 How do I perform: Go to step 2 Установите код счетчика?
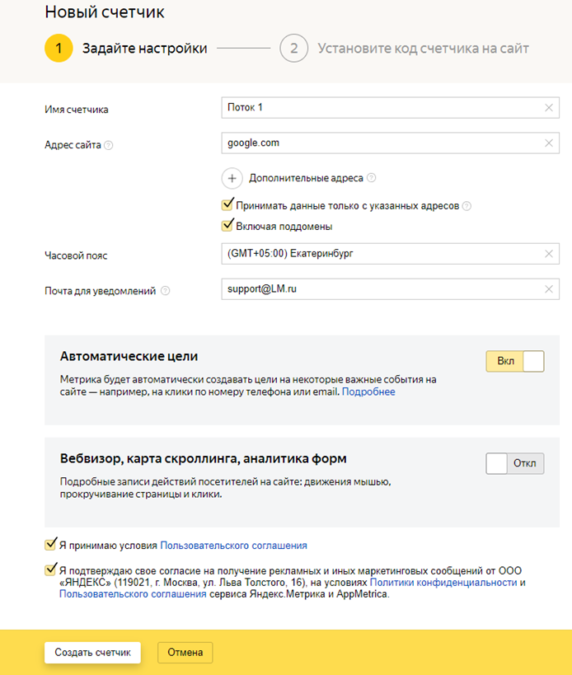(293, 48)
